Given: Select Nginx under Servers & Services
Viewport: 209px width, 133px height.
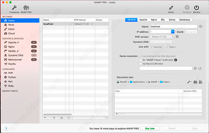Looking at the screenshot, I should (x=11, y=47).
